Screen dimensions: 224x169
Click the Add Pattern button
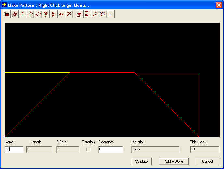tap(174, 162)
